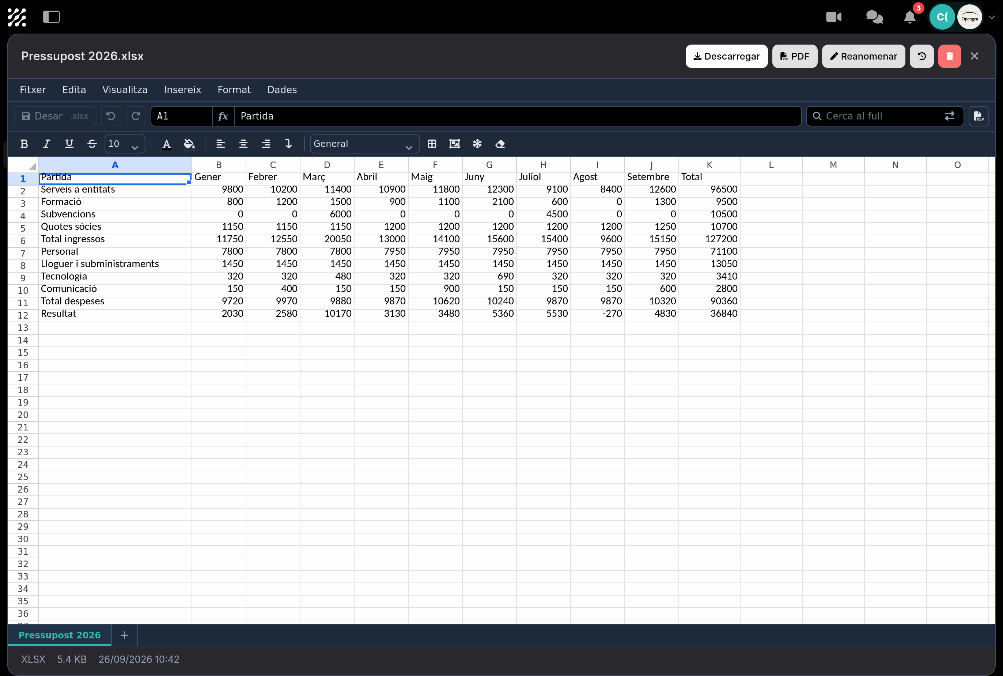Expand the user account chevron
Screen dimensions: 1003x676
click(x=991, y=17)
